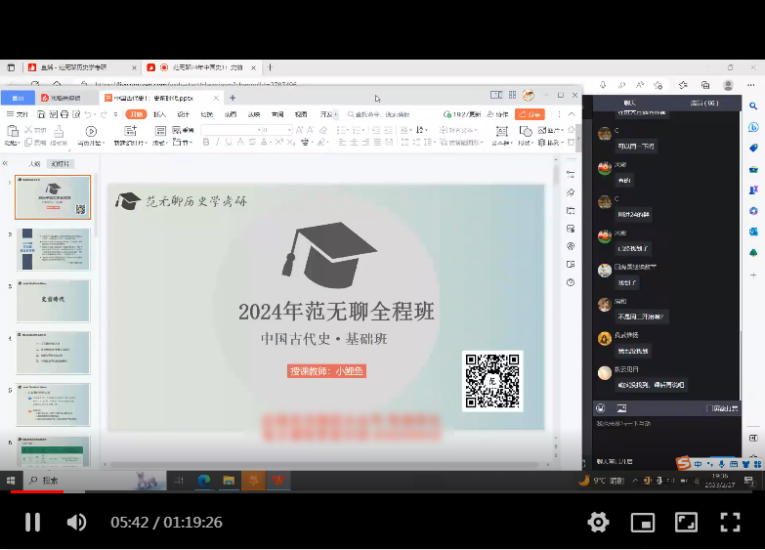Open a new browser tab plus

(x=270, y=67)
